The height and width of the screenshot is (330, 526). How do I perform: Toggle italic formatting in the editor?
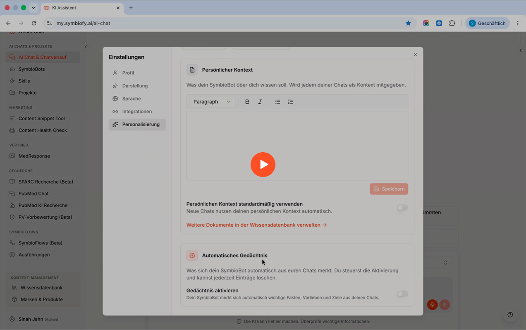[260, 102]
